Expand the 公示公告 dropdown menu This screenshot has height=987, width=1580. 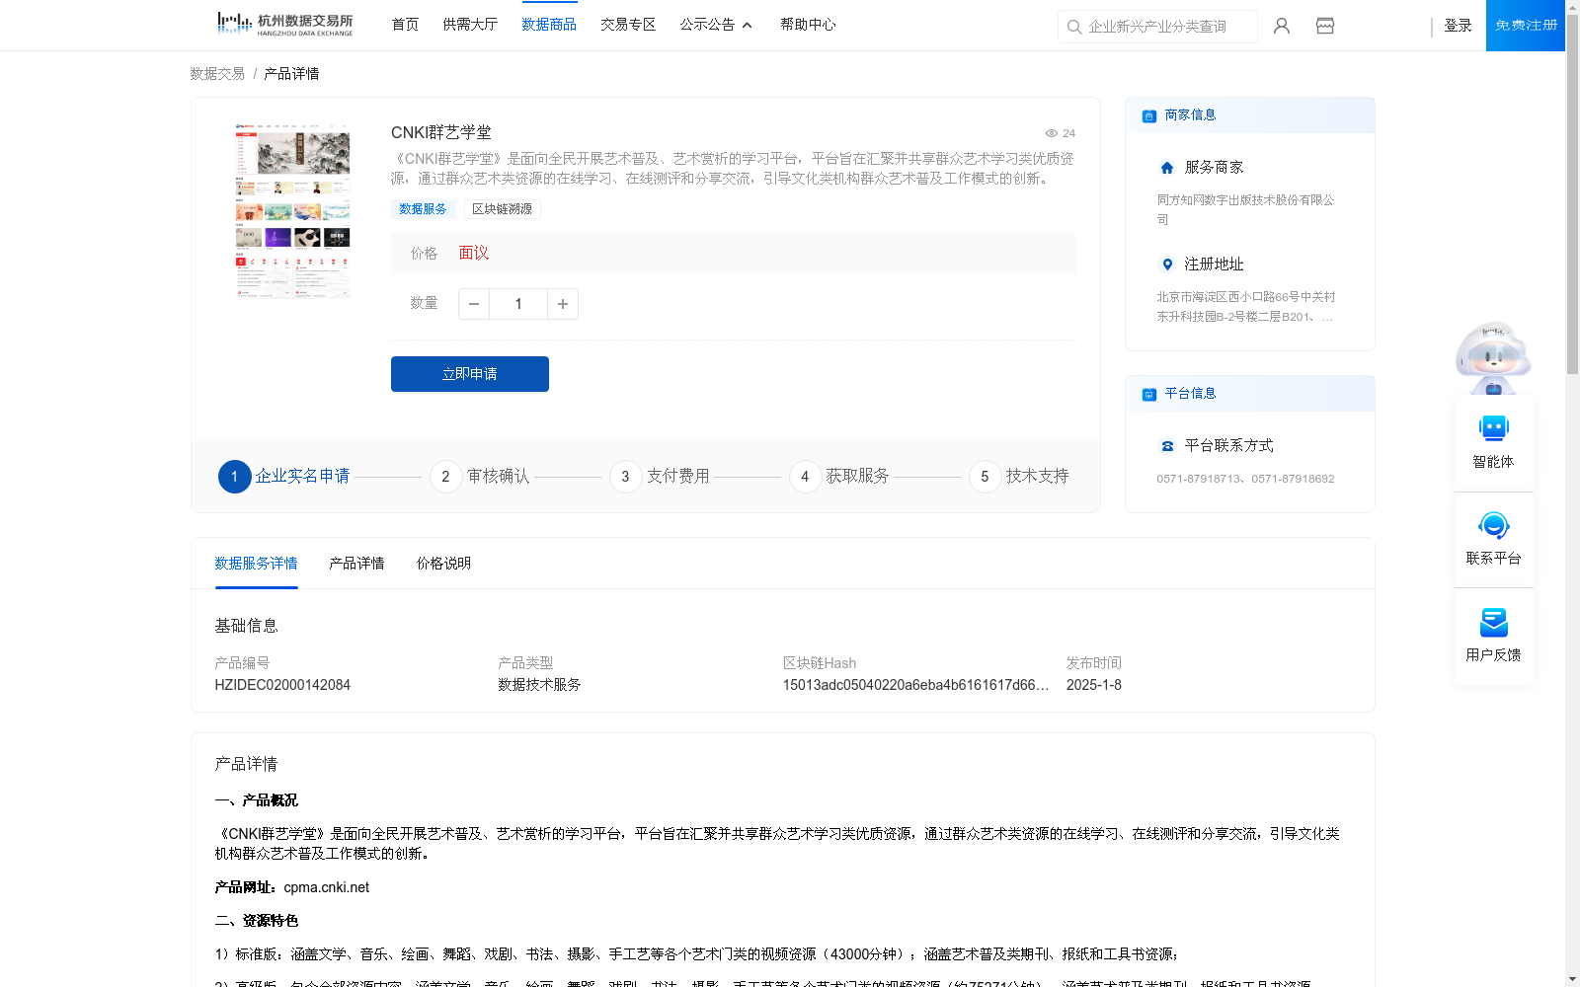pyautogui.click(x=716, y=25)
